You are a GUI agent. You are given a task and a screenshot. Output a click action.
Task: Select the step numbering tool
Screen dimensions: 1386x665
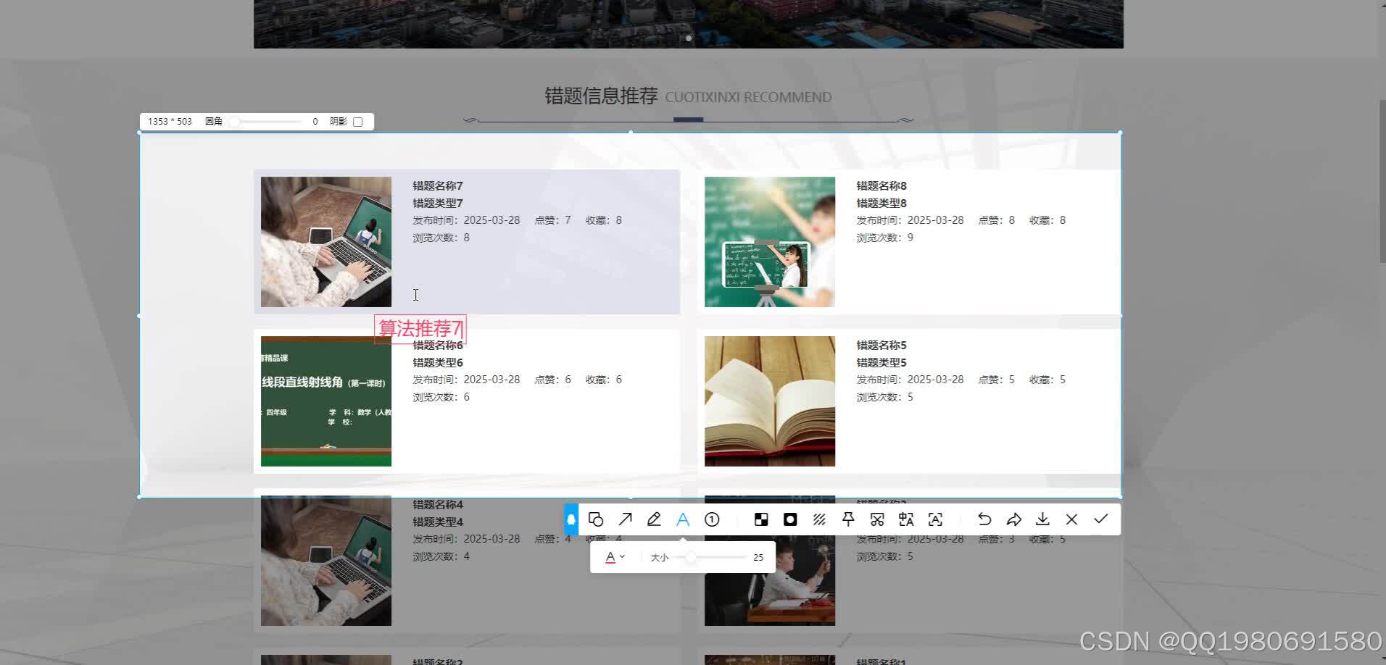coord(712,519)
